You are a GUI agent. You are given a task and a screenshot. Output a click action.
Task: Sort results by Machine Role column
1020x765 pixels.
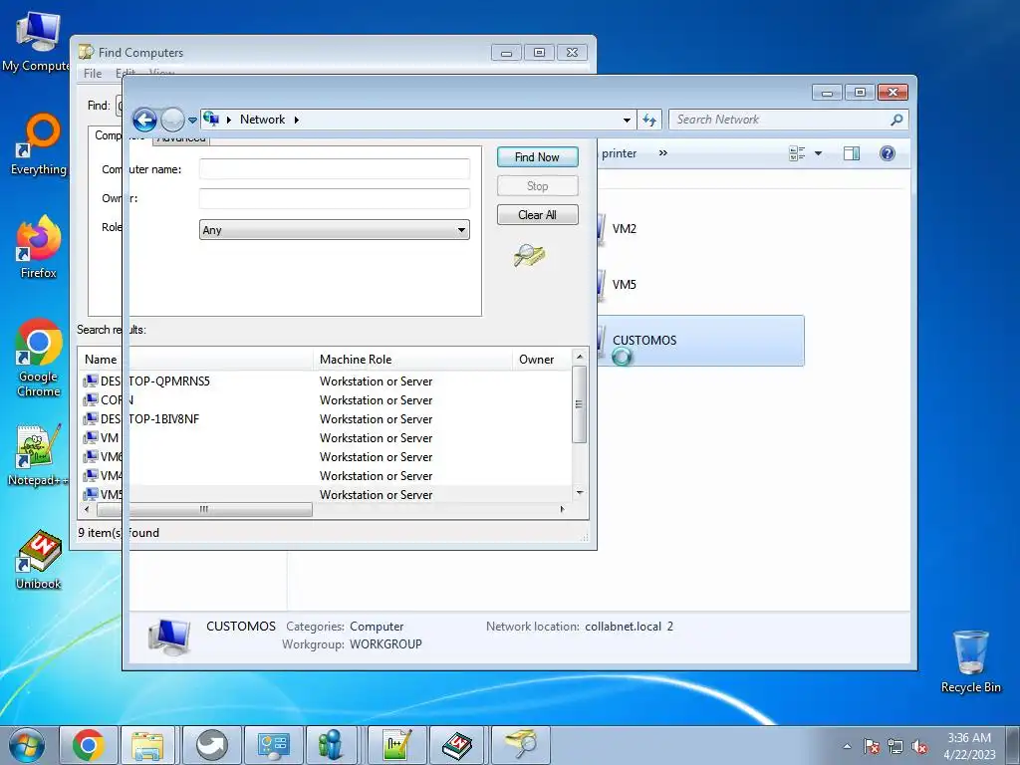tap(412, 359)
